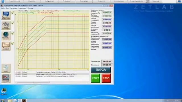Viewport: 182px width, 102px height.
Task: Click the minimum coefficient field 0000.01
Action: click(x=107, y=48)
